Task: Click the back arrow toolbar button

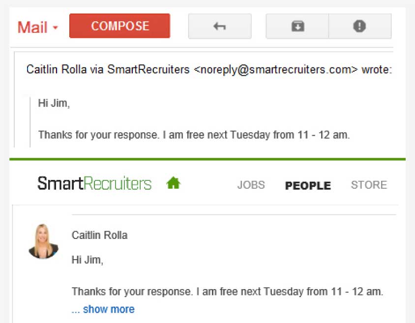Action: tap(220, 26)
